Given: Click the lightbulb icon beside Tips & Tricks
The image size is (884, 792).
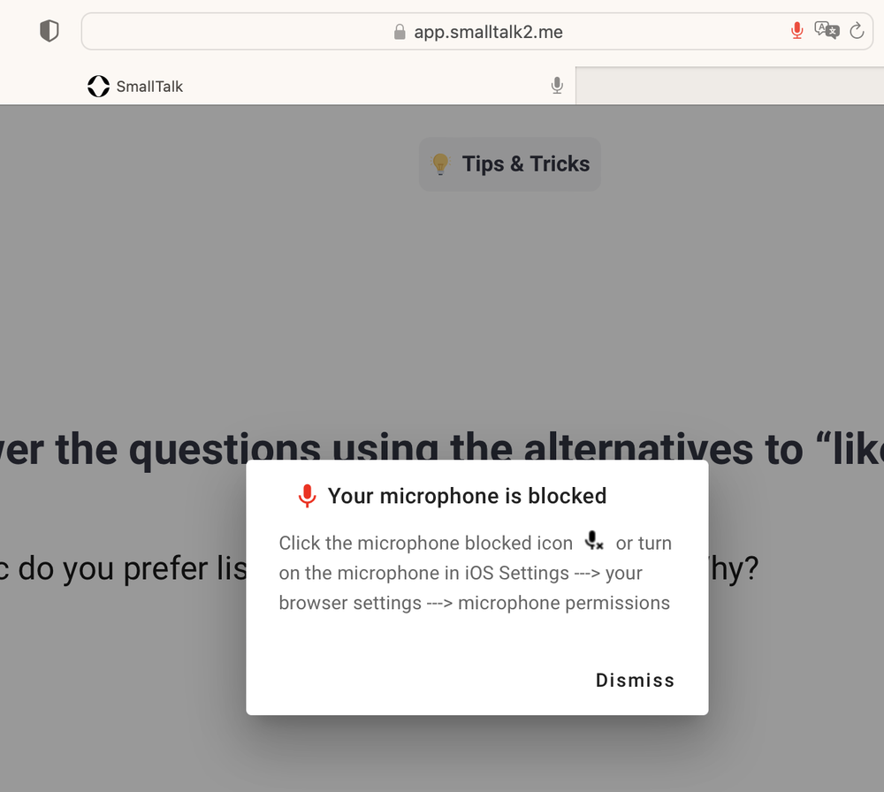Looking at the screenshot, I should (440, 164).
